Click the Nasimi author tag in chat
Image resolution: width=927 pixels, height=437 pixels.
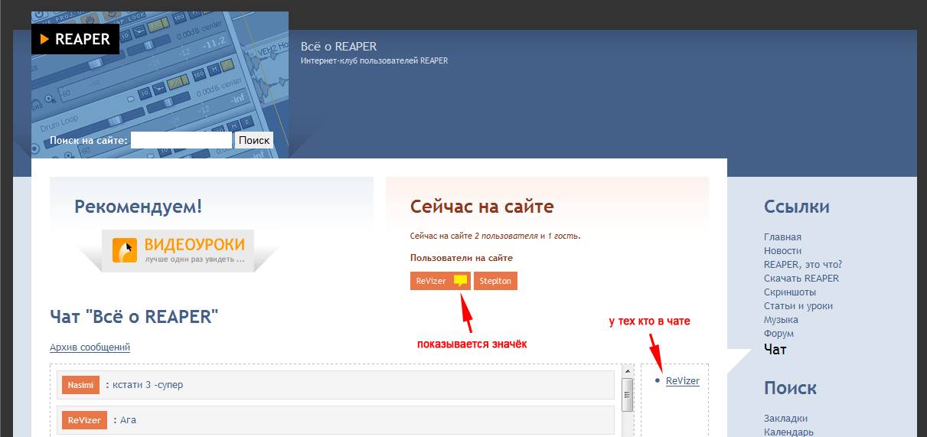(x=80, y=385)
